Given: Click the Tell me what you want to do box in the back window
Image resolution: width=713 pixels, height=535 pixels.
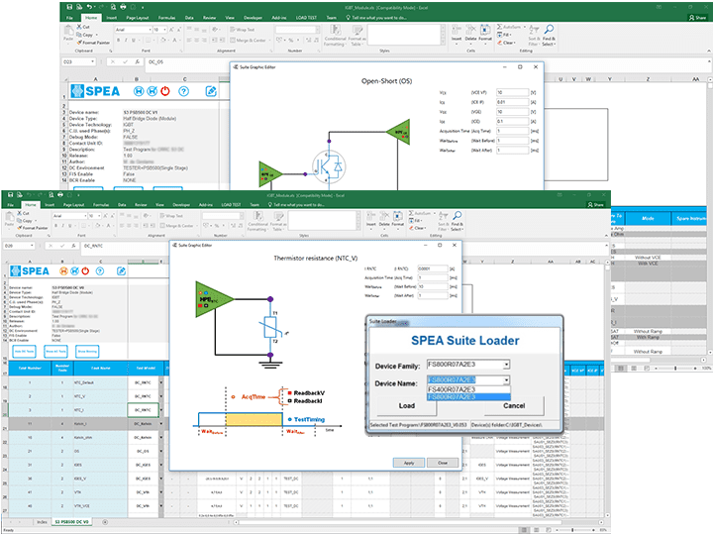Looking at the screenshot, I should (x=375, y=18).
